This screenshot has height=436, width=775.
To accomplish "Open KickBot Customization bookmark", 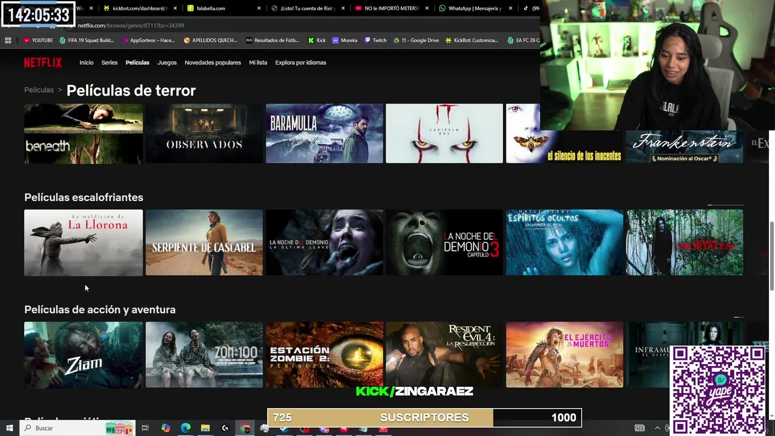I will (x=472, y=40).
